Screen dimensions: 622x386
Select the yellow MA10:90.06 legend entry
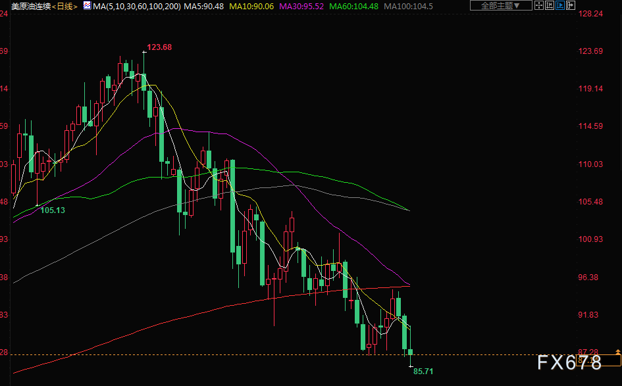click(250, 6)
